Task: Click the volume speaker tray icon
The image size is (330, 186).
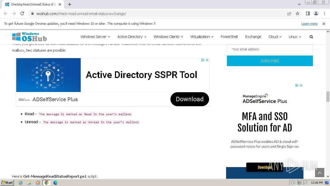Action: point(293,183)
